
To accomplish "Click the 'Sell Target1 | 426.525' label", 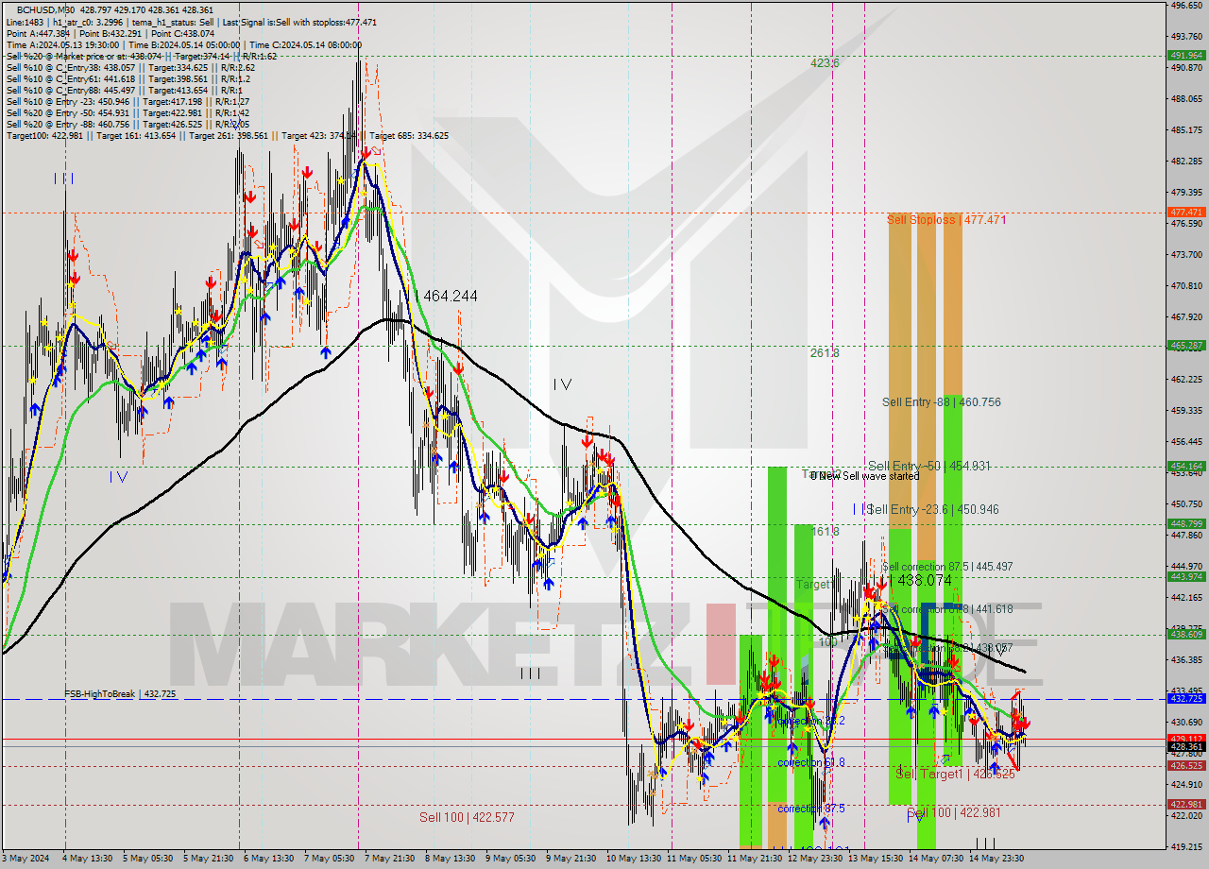I will tap(955, 775).
